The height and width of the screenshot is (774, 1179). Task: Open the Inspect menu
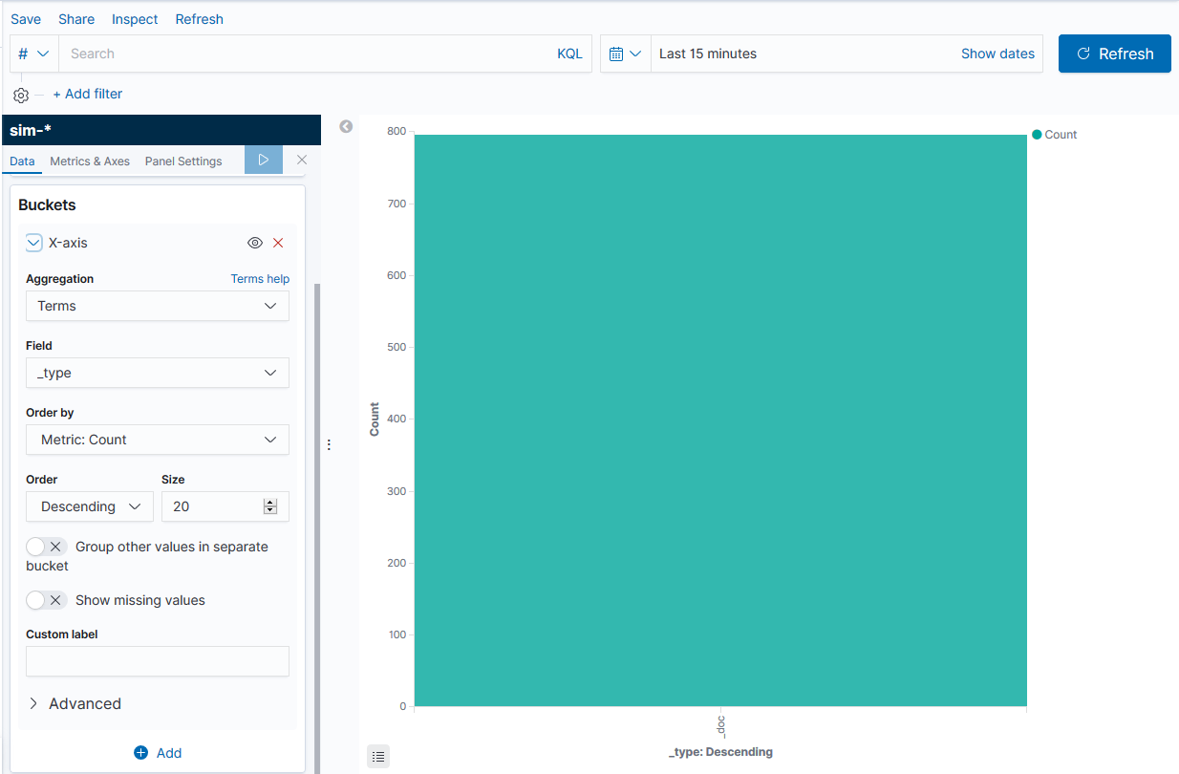[x=135, y=19]
